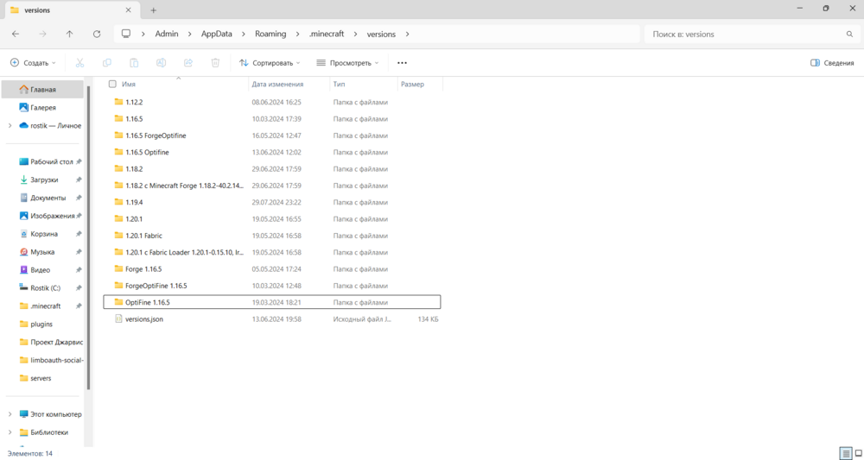Click .minecraft in the breadcrumb path
The height and width of the screenshot is (460, 864).
pyautogui.click(x=327, y=35)
